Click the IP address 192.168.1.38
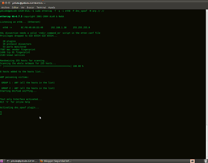The width and height of the screenshot is (208, 163). [58, 27]
